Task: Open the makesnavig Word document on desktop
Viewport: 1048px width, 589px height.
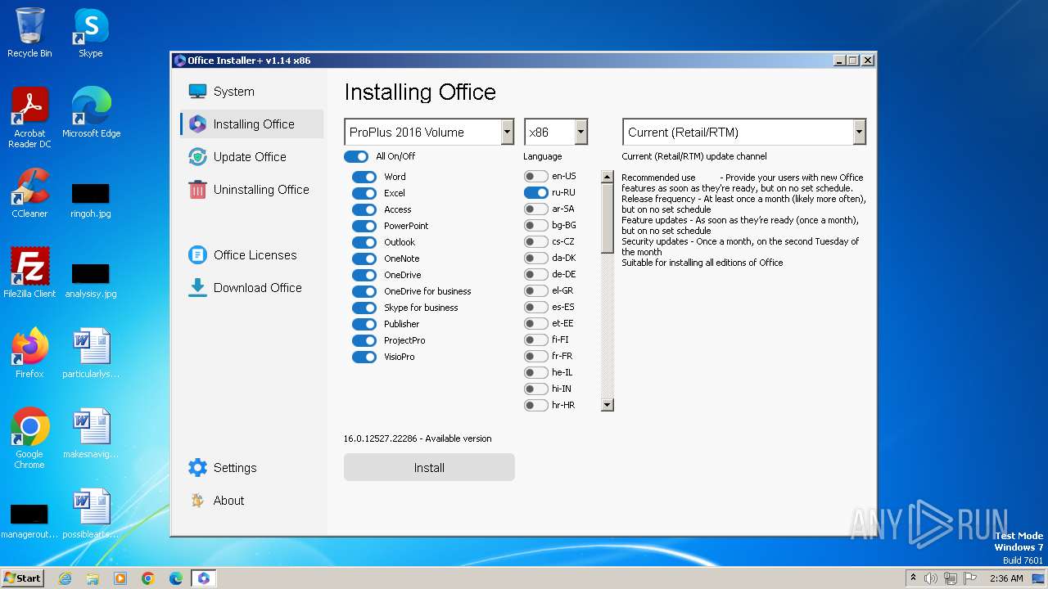Action: tap(91, 434)
